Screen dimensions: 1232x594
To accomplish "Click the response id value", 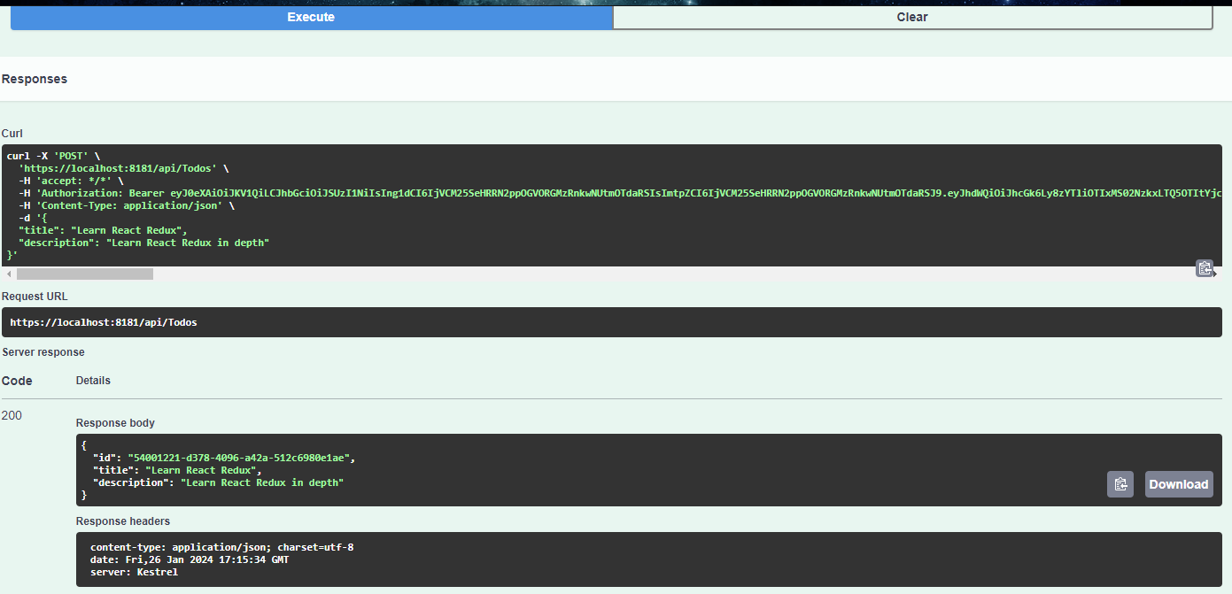I will click(x=240, y=458).
